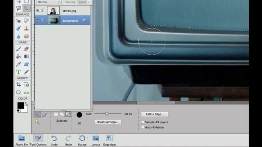Enable Auto-Enhance checkbox
The image size is (262, 147).
[142, 127]
